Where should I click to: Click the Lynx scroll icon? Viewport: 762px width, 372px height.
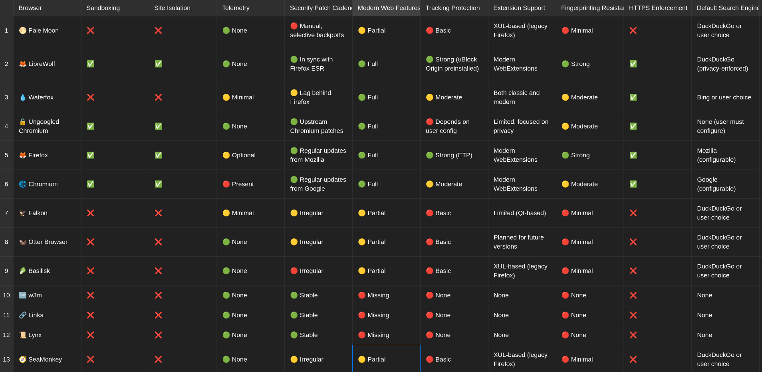tap(23, 335)
